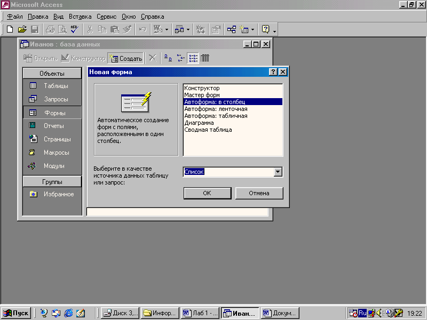
Task: Click the Создать button in database window
Action: coord(125,58)
